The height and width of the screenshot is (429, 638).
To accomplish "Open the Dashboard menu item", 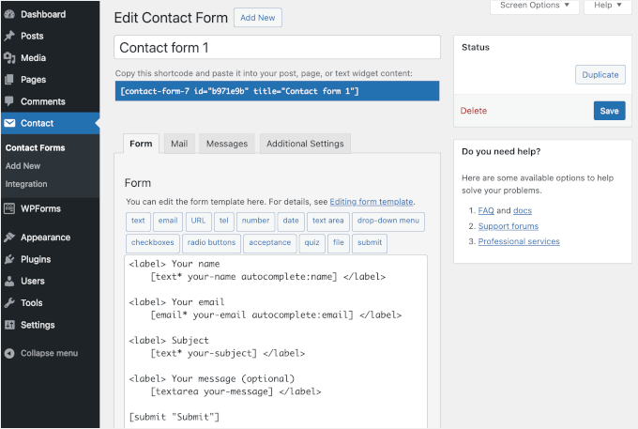I will coord(43,14).
